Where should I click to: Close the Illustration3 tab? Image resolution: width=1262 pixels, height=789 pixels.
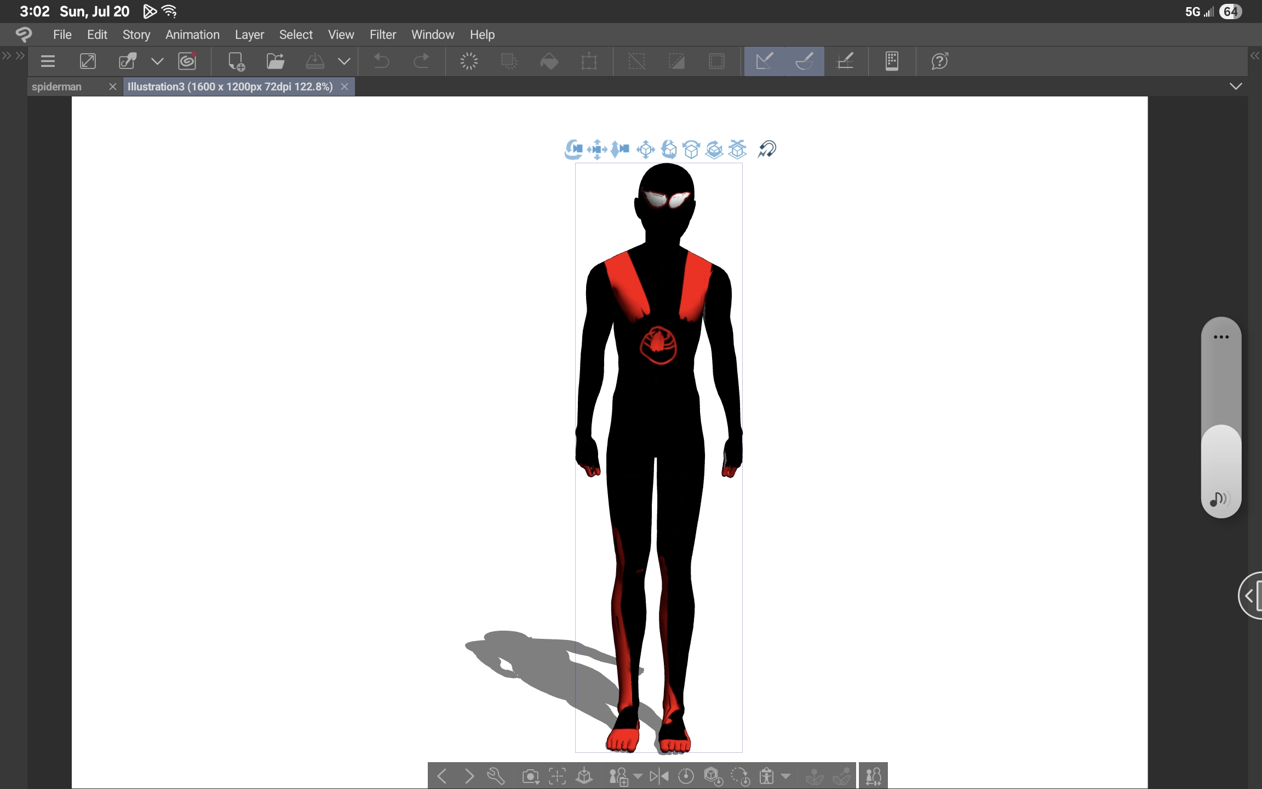click(x=345, y=87)
